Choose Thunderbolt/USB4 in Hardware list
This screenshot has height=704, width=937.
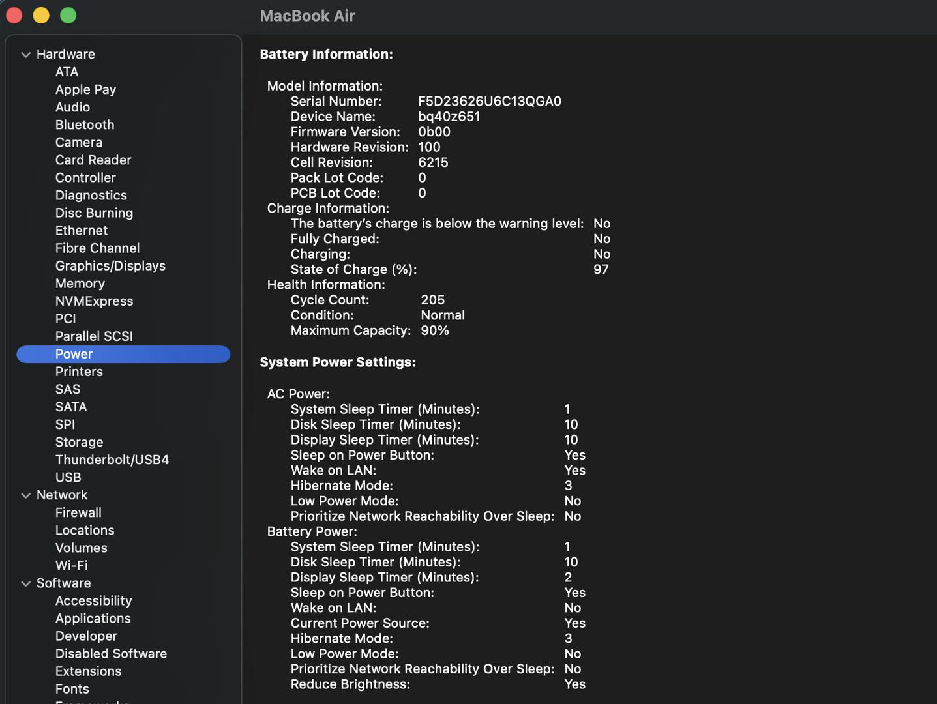[112, 460]
